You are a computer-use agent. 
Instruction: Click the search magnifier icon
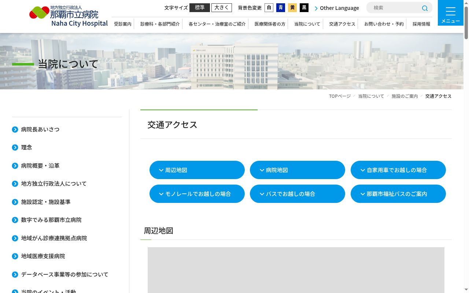tap(425, 8)
